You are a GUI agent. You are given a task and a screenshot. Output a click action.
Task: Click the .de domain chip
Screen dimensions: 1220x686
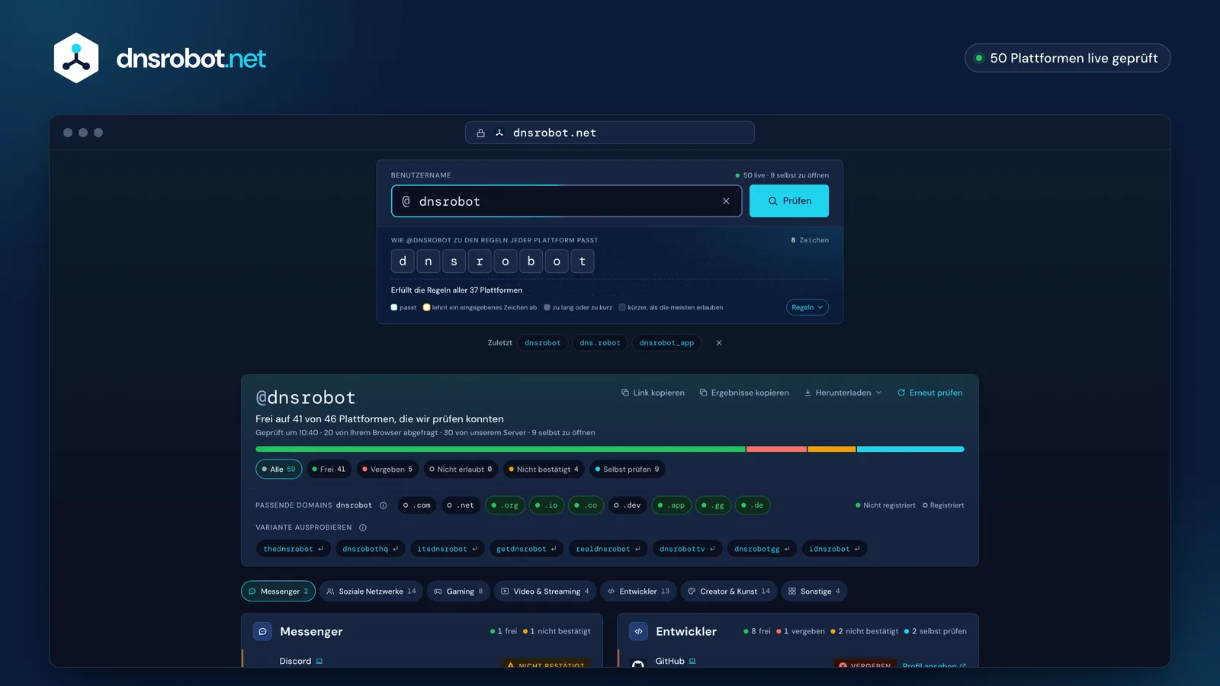tap(753, 505)
